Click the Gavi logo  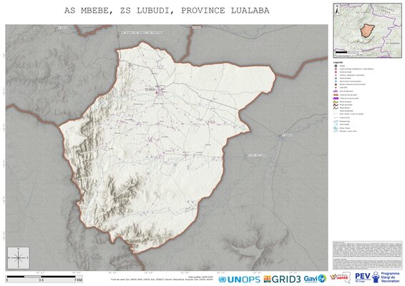(x=315, y=279)
